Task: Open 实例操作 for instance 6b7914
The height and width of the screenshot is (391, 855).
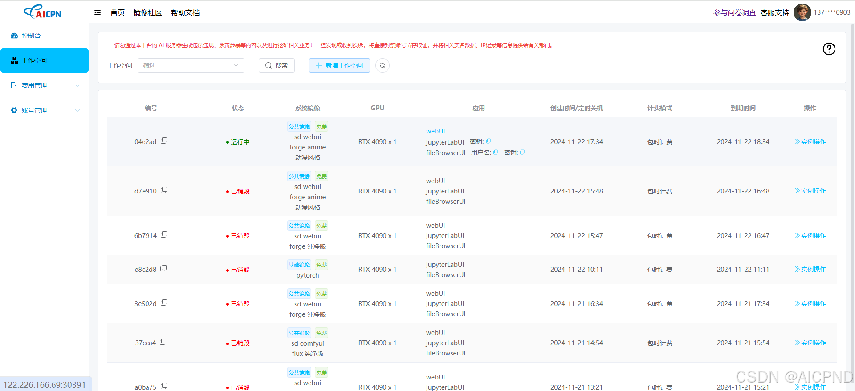Action: pyautogui.click(x=810, y=235)
